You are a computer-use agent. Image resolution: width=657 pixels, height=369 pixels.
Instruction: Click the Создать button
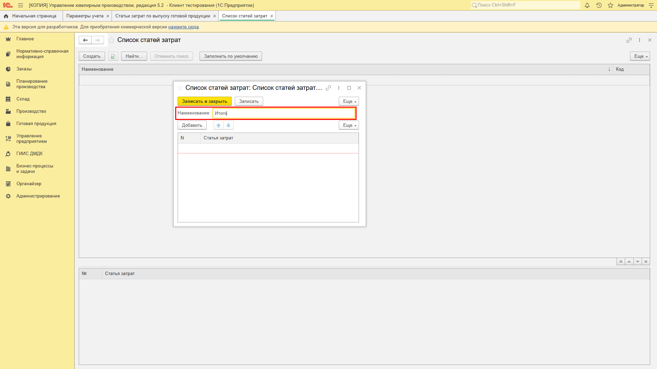92,56
